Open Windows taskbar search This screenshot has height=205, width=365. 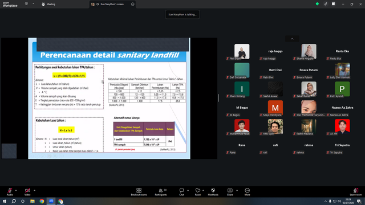pos(14,201)
